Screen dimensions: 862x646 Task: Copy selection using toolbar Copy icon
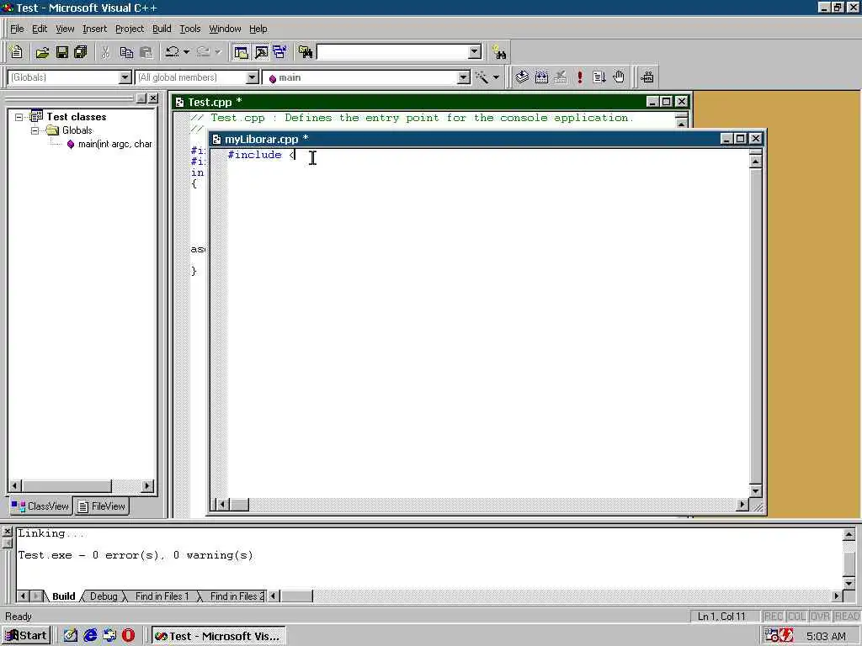click(126, 52)
